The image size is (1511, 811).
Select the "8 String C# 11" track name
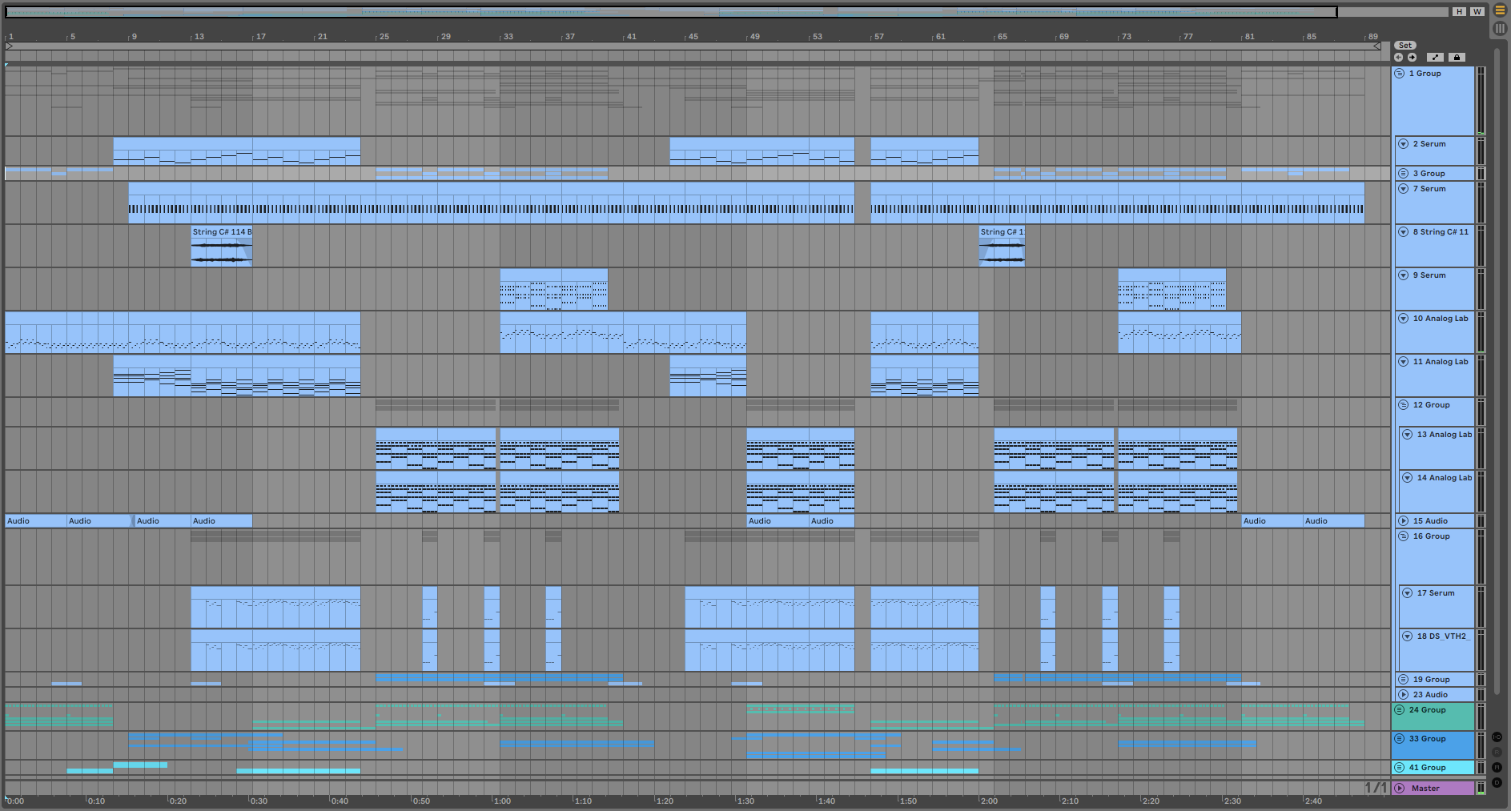(x=1441, y=232)
